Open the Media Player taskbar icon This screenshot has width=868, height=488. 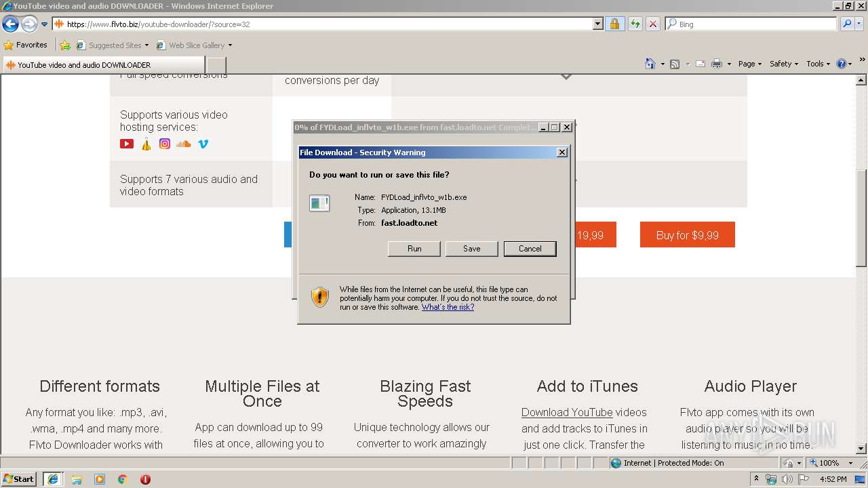100,479
